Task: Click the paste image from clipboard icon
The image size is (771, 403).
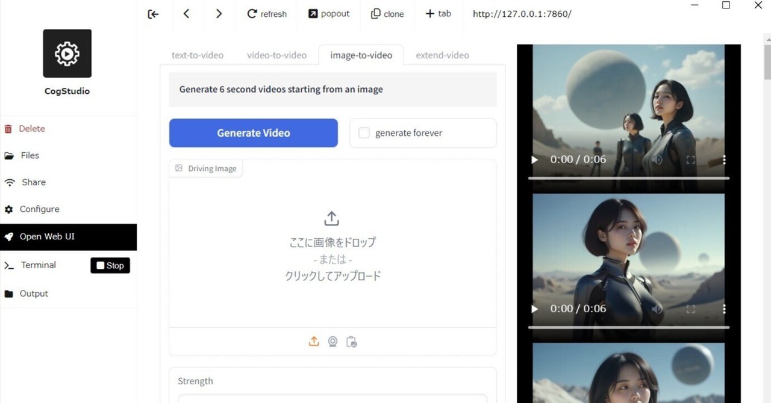Action: tap(352, 341)
